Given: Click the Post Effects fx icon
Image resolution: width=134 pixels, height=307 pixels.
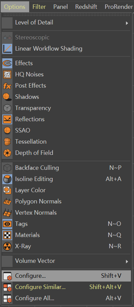Looking at the screenshot, I should pyautogui.click(x=7, y=86).
